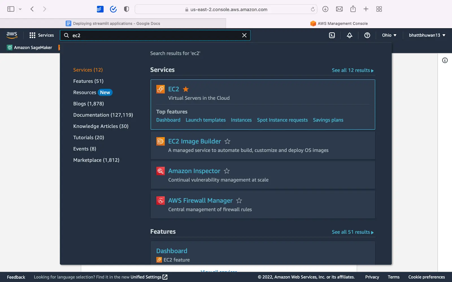Click the AWS Firewall Manager icon
The height and width of the screenshot is (282, 452).
[160, 201]
